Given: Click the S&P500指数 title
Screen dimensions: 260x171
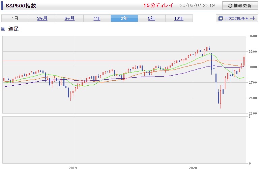Looking at the screenshot, I should pyautogui.click(x=21, y=6).
